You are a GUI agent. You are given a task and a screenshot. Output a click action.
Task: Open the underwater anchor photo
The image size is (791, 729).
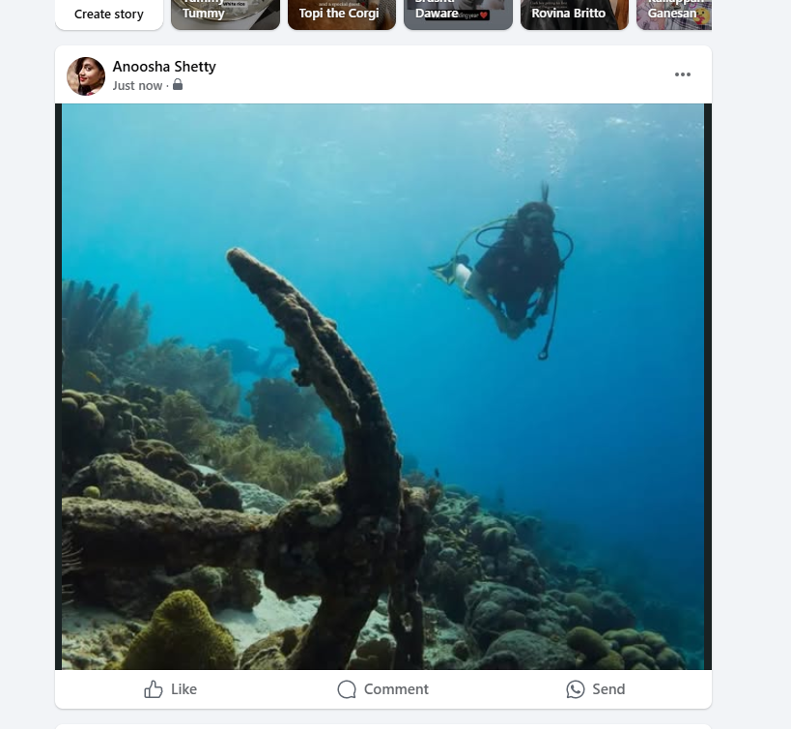[382, 387]
